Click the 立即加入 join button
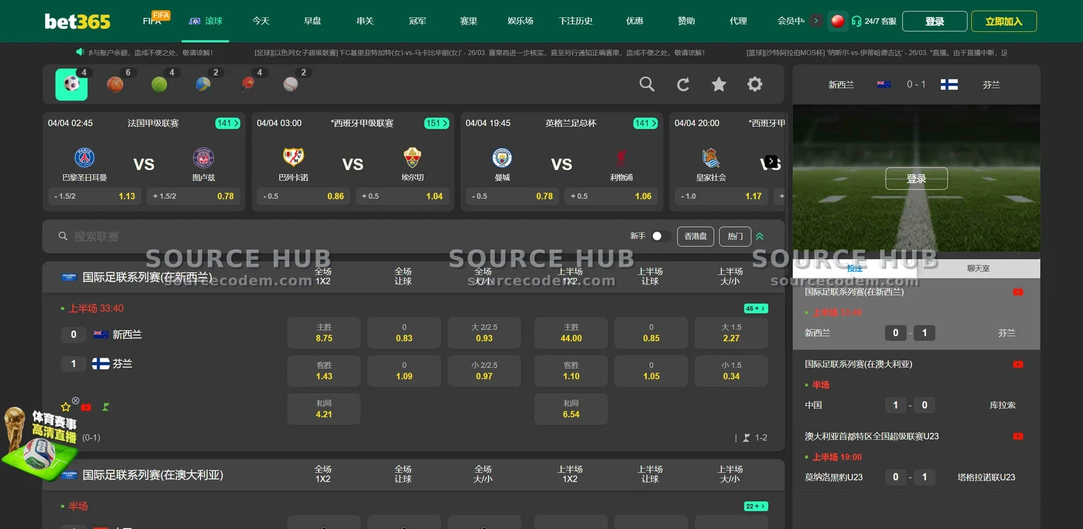Screen dimensions: 1083x529 (1003, 22)
